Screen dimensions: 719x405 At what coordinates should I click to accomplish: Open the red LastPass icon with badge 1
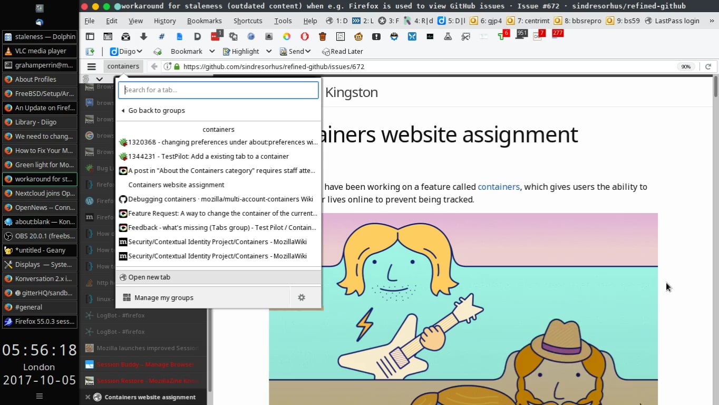tap(216, 36)
